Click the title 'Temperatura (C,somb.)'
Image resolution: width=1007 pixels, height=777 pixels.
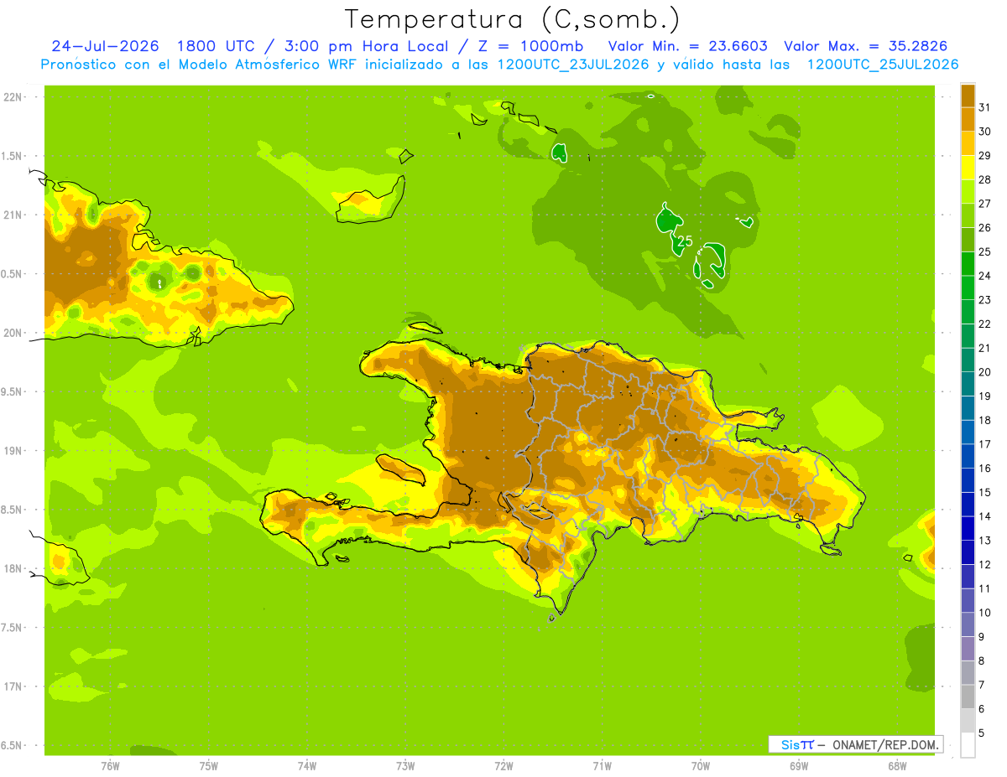tap(513, 19)
